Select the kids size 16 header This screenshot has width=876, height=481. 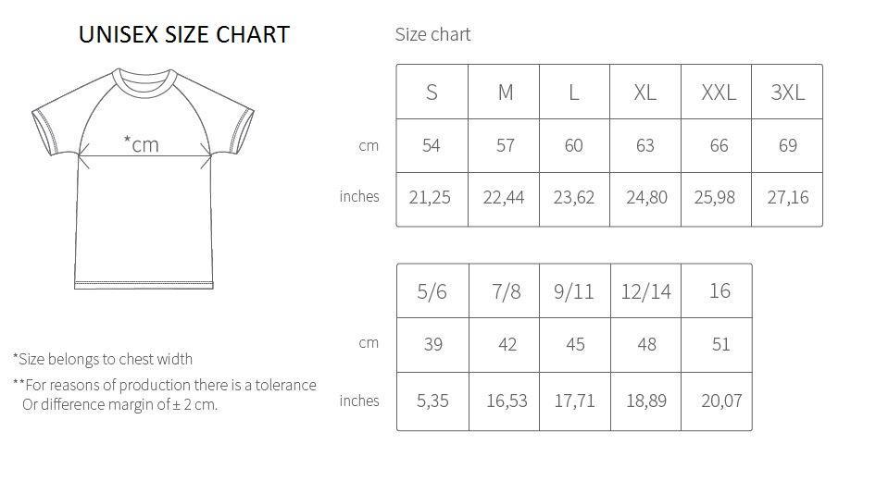coord(720,290)
